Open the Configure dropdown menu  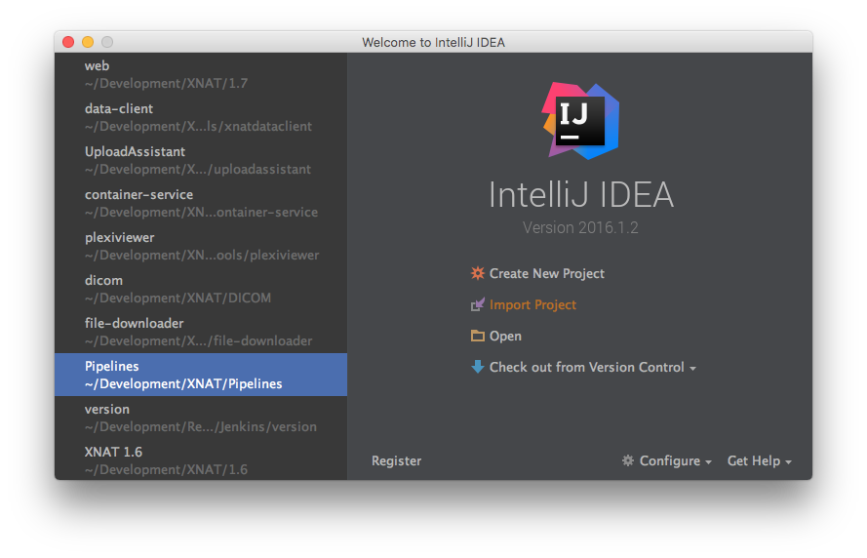click(x=669, y=461)
